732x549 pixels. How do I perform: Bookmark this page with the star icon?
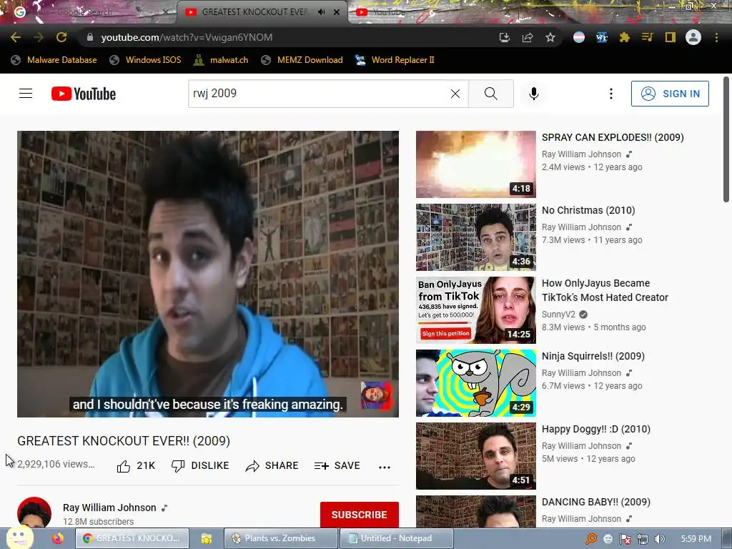pos(550,37)
